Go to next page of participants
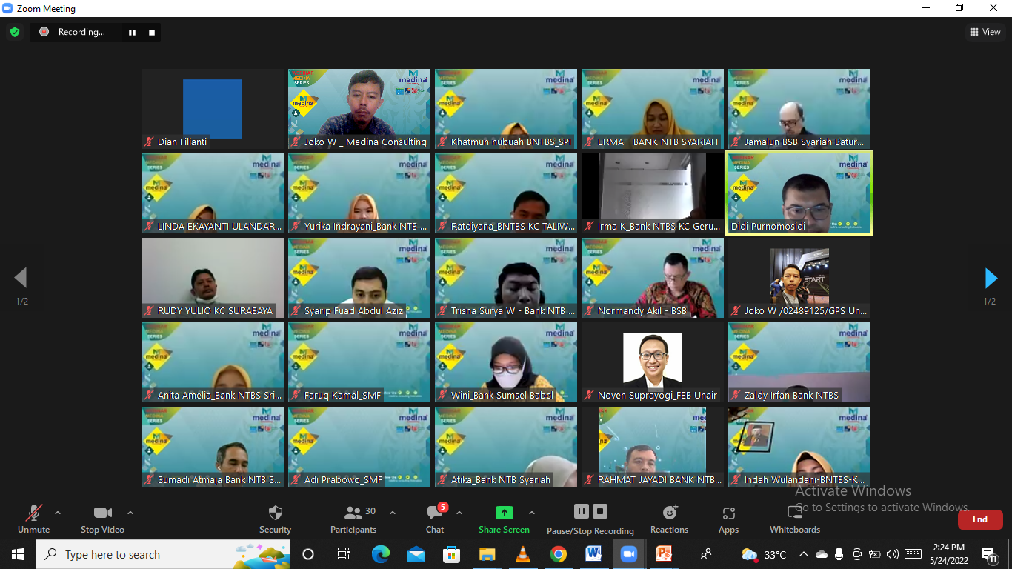The width and height of the screenshot is (1012, 569). (991, 279)
